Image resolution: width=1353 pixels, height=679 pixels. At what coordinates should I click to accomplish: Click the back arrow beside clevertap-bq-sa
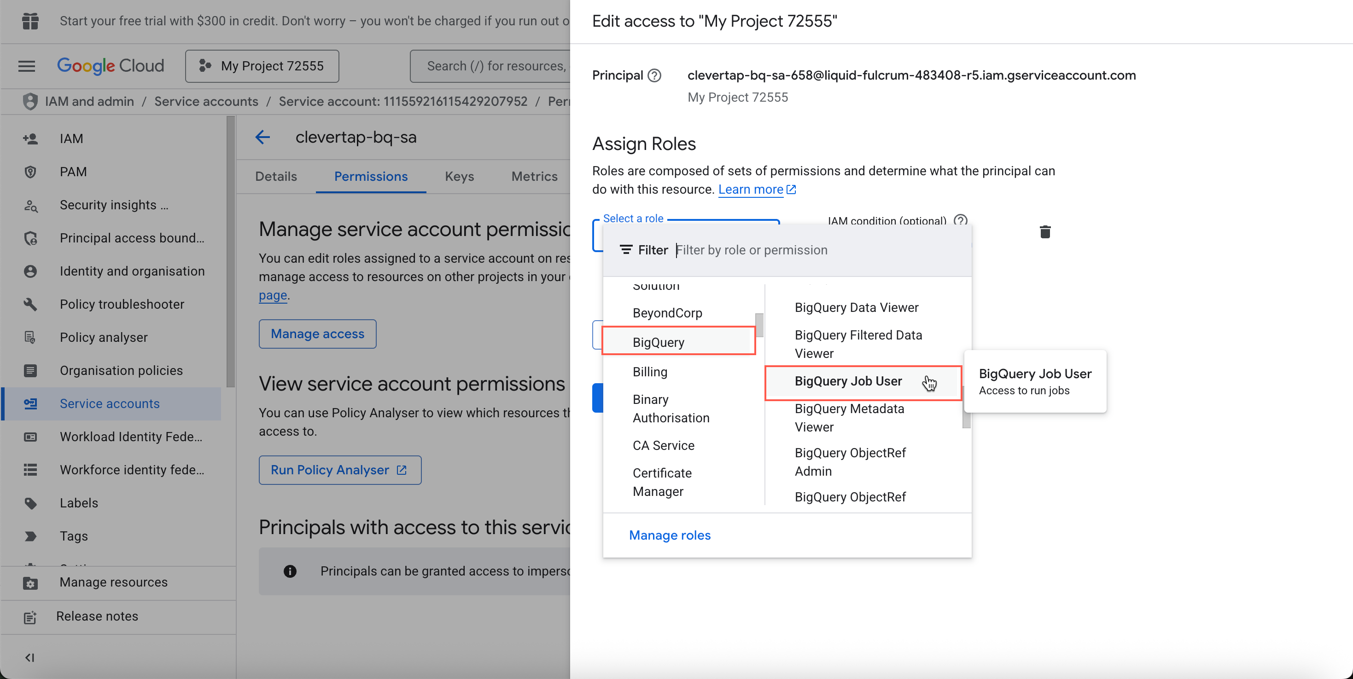262,138
